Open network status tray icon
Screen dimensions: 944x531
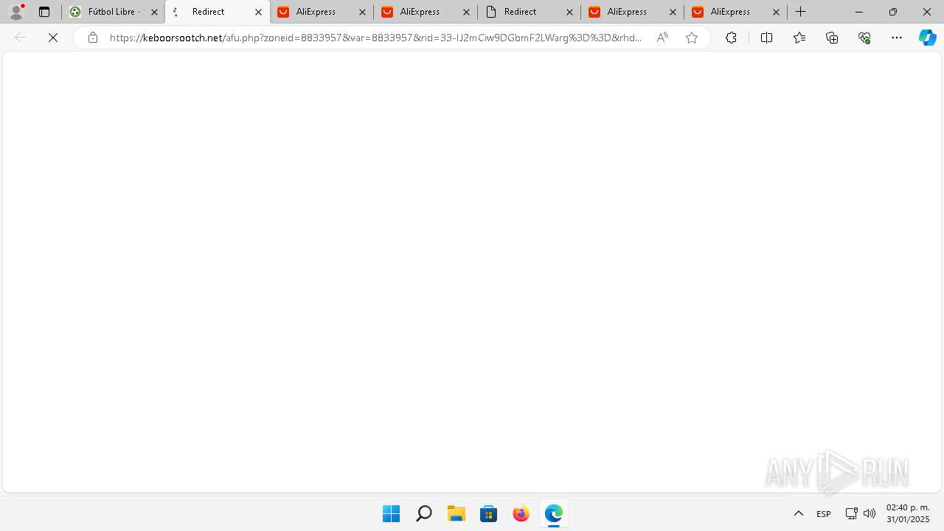tap(851, 513)
